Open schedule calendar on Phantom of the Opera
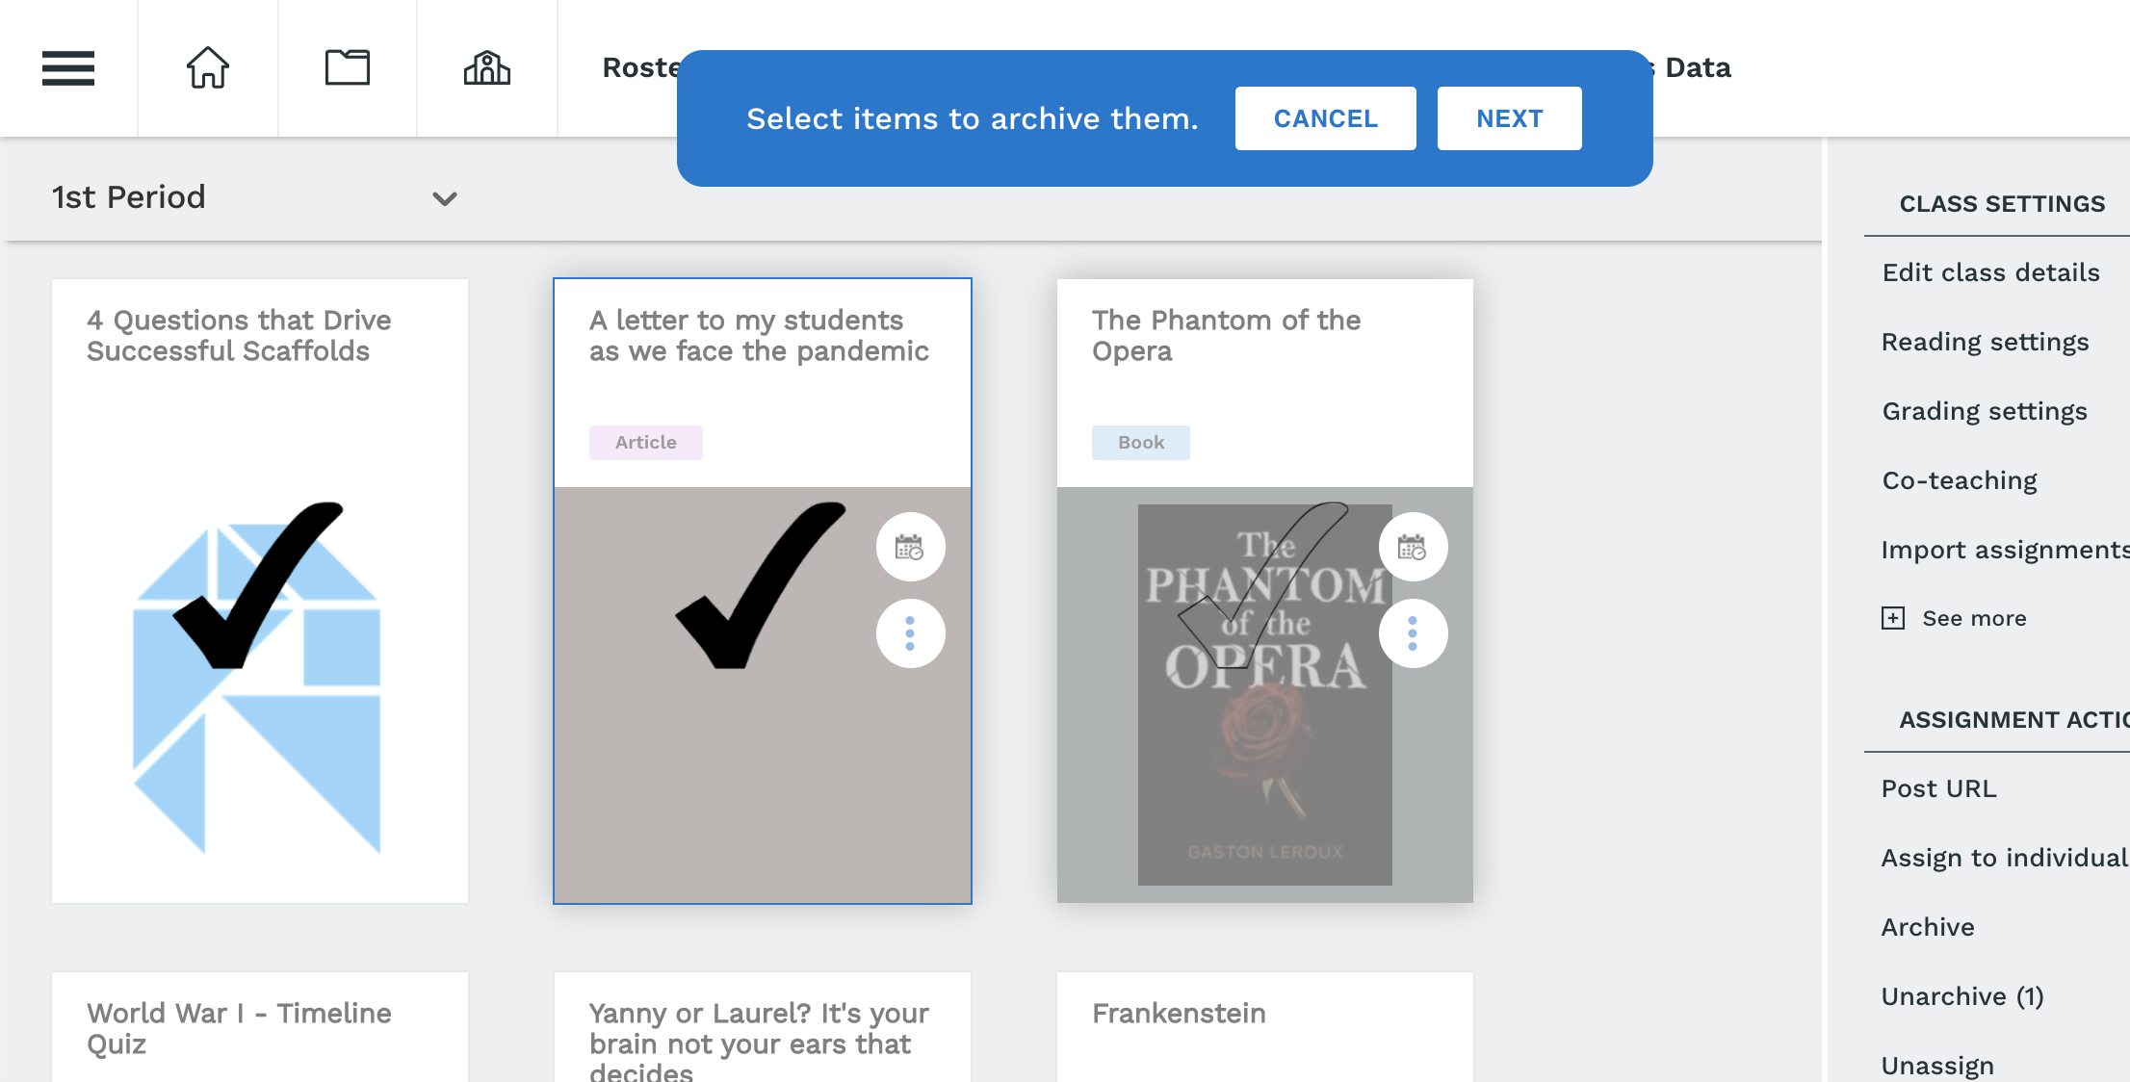 tap(1413, 548)
